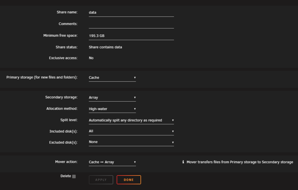This screenshot has width=298, height=190.
Task: Focus the empty Comments field
Action: tap(131, 24)
